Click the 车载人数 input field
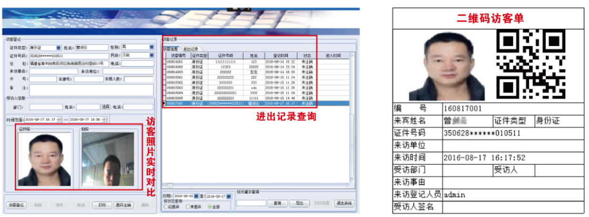 (139, 79)
